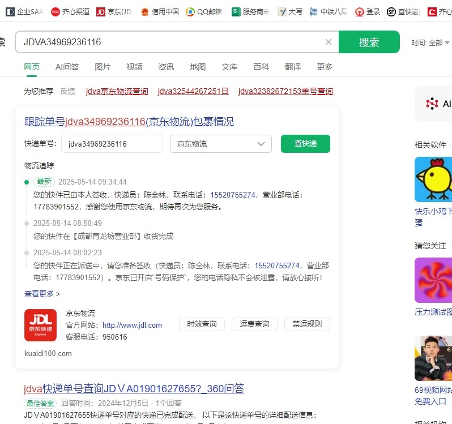The image size is (452, 424).
Task: Click the JDL 京东快递 logo
Action: click(x=40, y=325)
